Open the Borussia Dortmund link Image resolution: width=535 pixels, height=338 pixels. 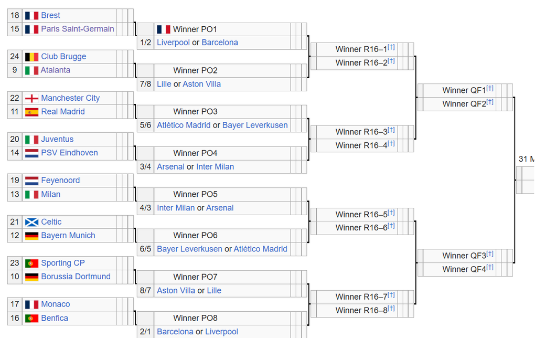pyautogui.click(x=76, y=277)
